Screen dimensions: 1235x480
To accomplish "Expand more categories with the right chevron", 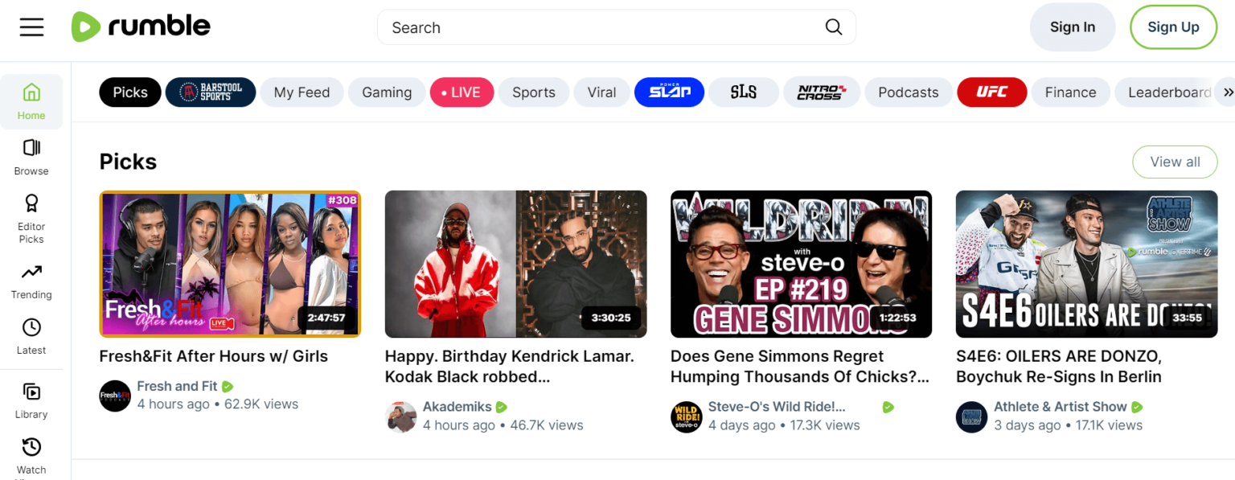I will click(x=1226, y=92).
